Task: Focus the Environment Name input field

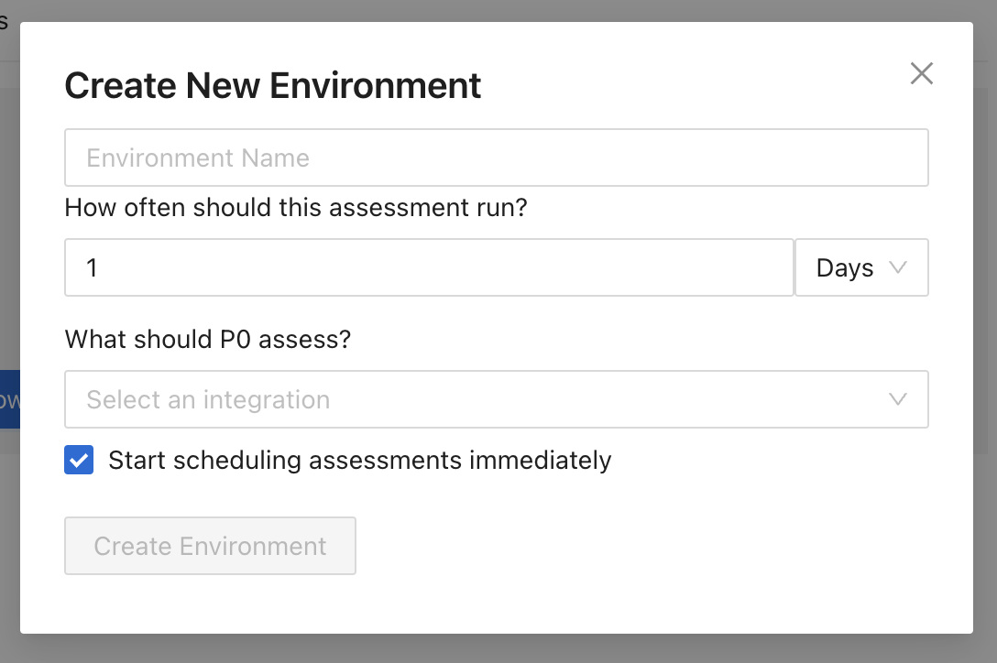Action: (496, 158)
